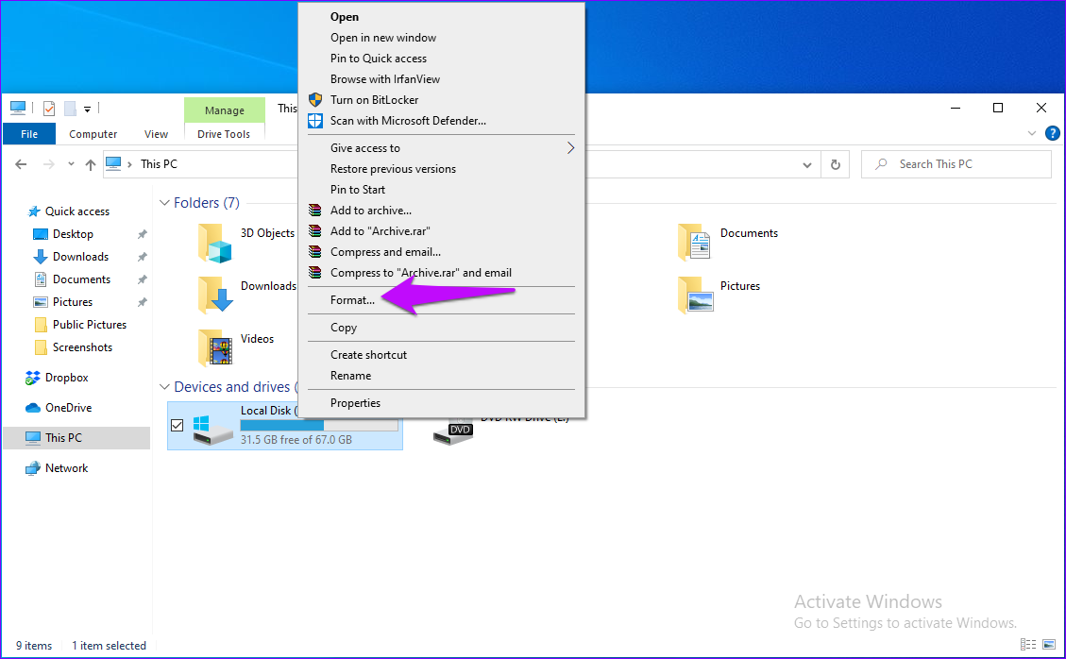Choose Browse with IrfanView
This screenshot has width=1066, height=659.
pos(385,79)
